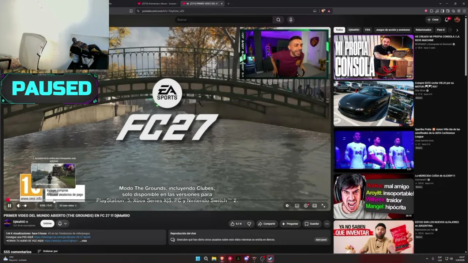The height and width of the screenshot is (263, 468).
Task: Click the 'Abrir panel' chat replay button
Action: click(x=321, y=240)
